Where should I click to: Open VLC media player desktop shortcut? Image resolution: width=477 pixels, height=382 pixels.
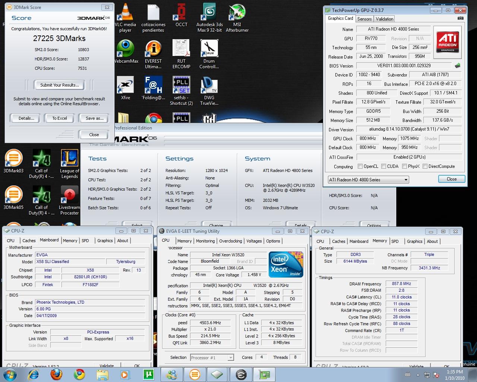(126, 18)
